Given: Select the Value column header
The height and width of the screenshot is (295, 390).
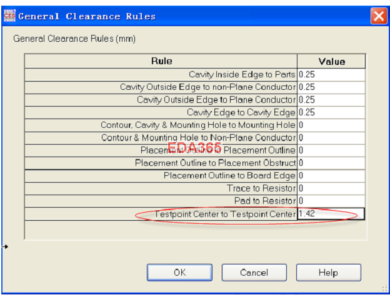Looking at the screenshot, I should 331,61.
